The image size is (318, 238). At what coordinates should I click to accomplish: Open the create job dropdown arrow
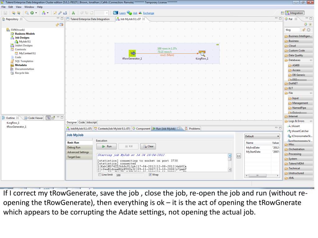48,13
